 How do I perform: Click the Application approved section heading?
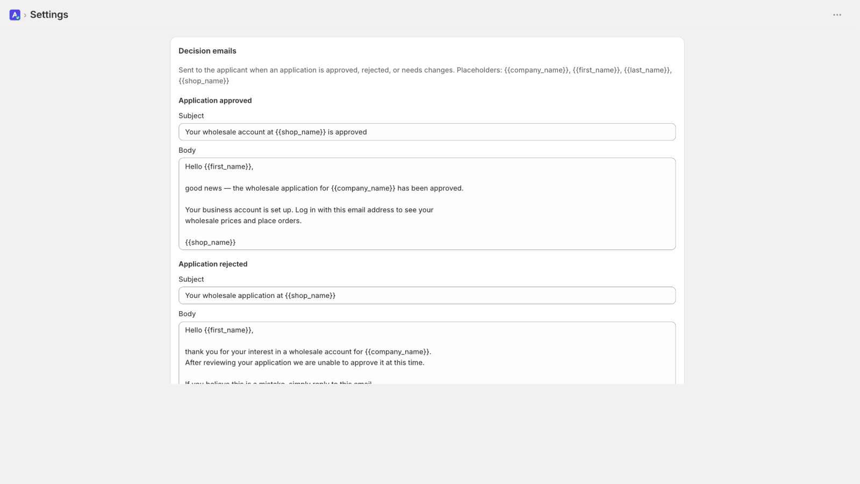click(215, 101)
